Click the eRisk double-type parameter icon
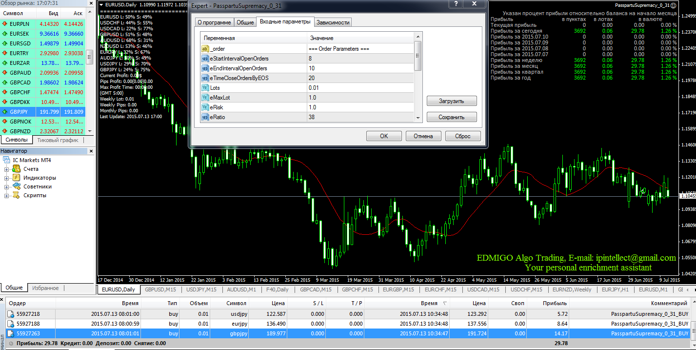The height and width of the screenshot is (350, 696). 205,107
